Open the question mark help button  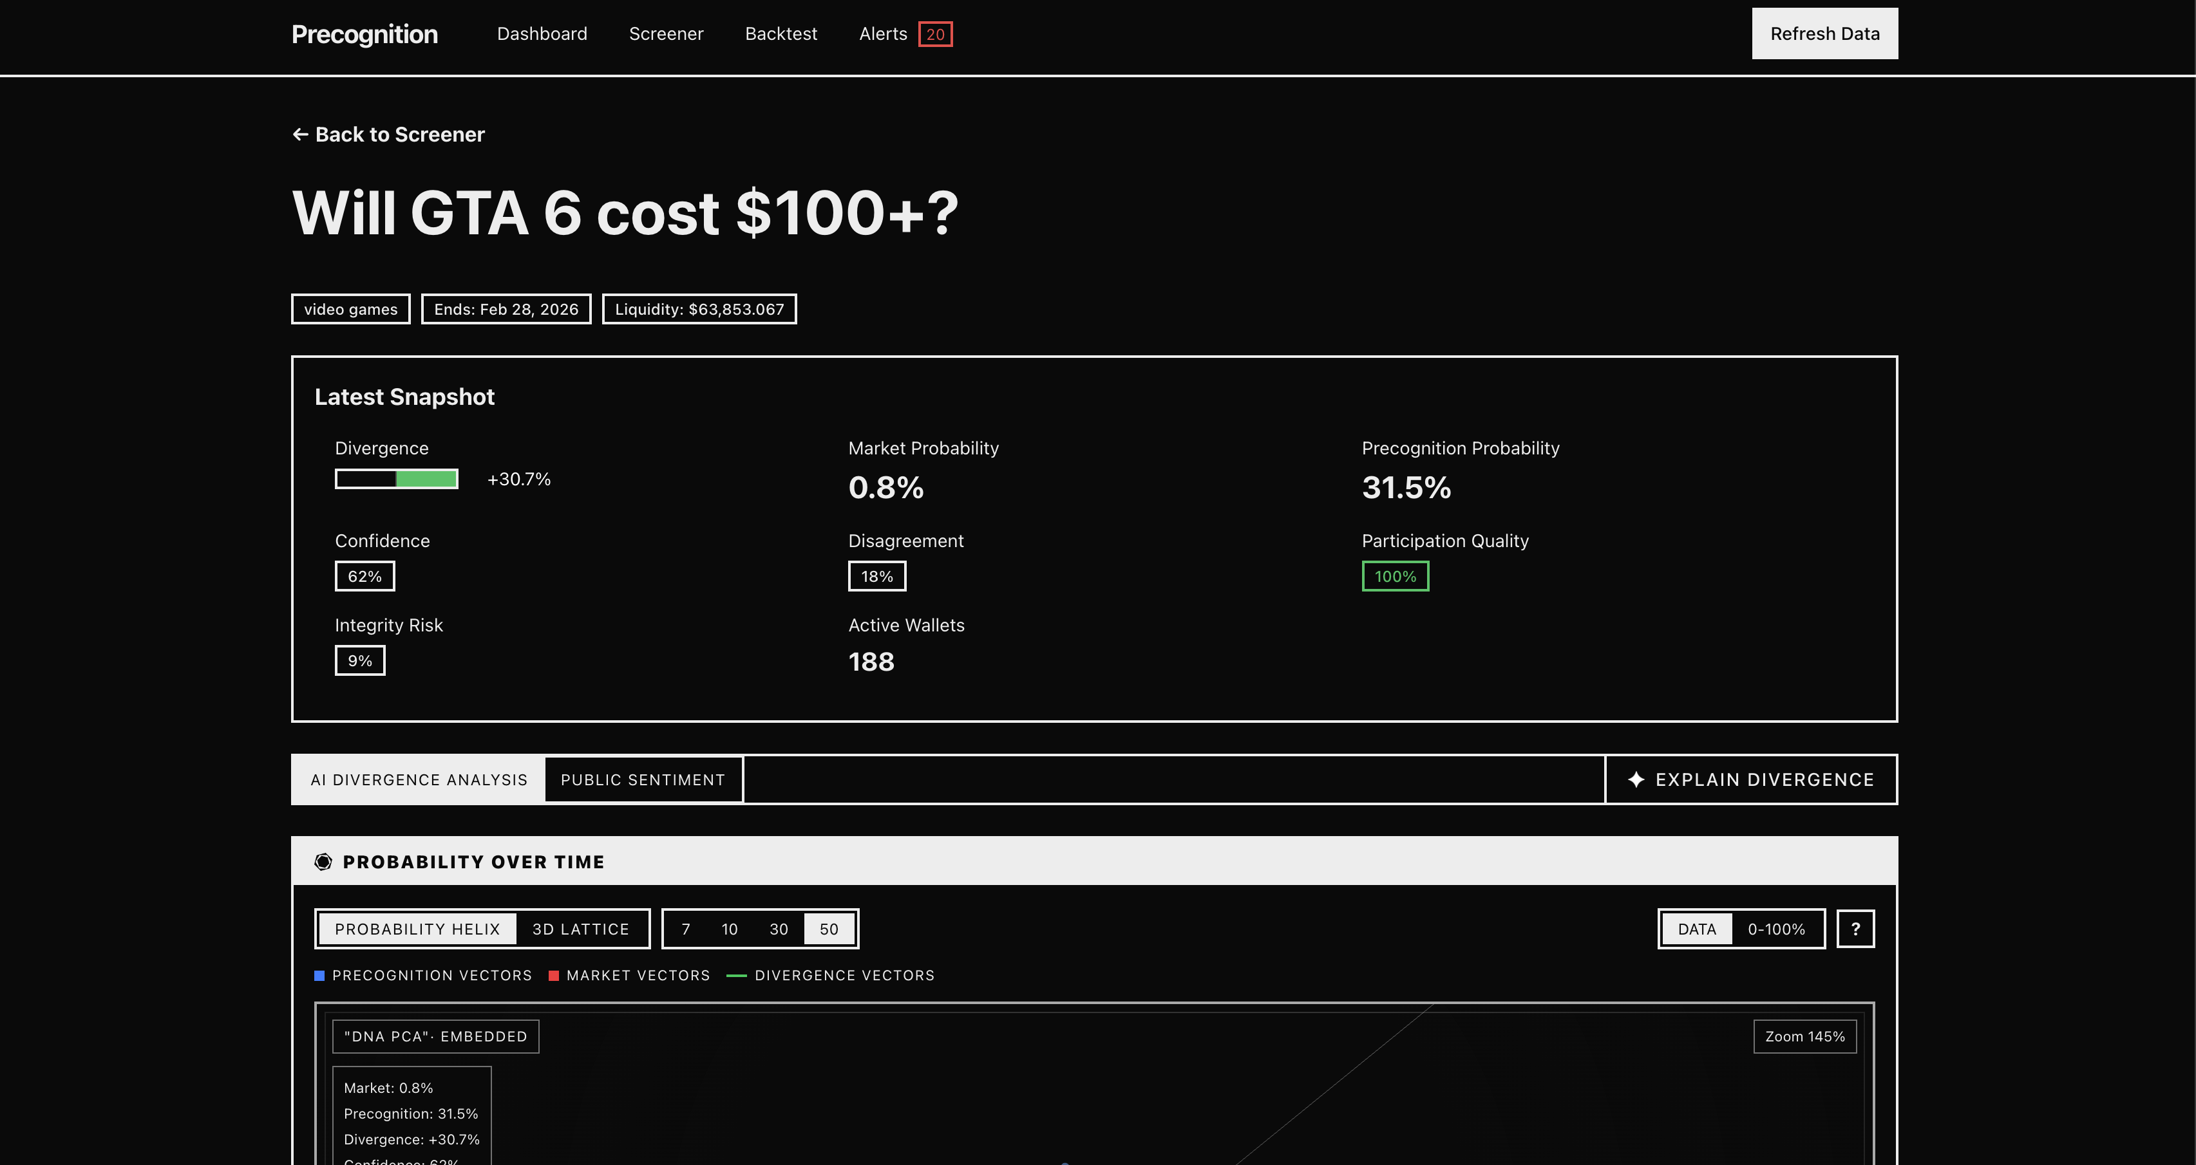click(x=1855, y=929)
